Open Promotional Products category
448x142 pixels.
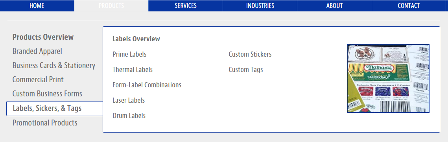[45, 123]
